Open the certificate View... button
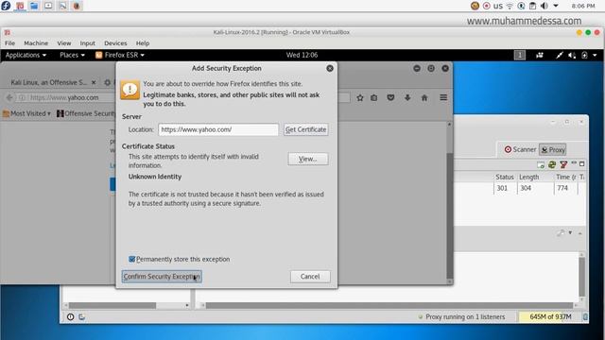Screen dimensions: 605x340 point(308,159)
